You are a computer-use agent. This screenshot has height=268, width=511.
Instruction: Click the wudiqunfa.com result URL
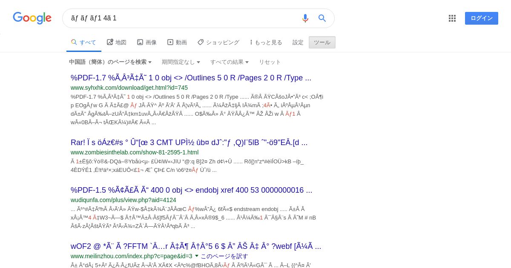click(x=123, y=200)
